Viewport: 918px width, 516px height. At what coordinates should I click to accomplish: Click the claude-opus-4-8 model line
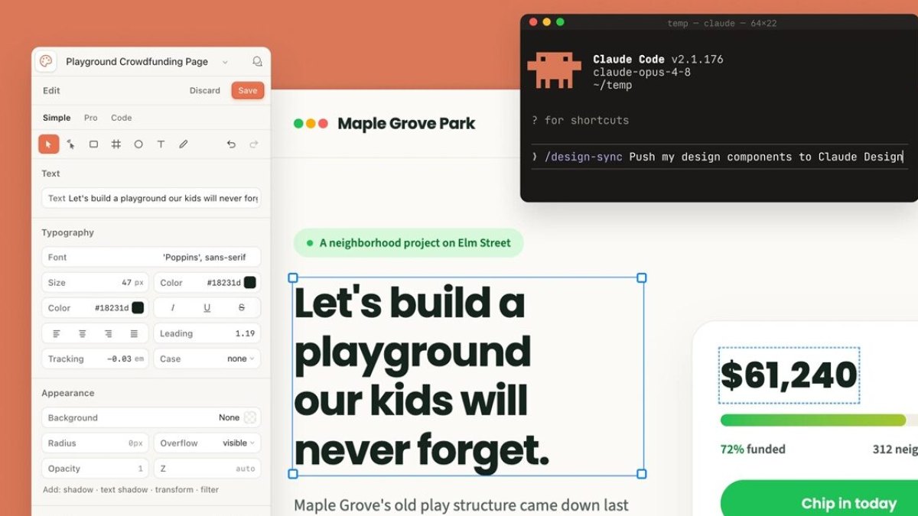coord(642,72)
